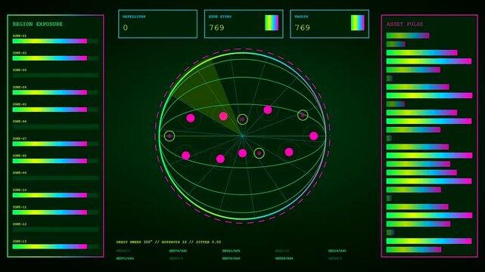Open the EDGE SITES stat card

[x=244, y=24]
